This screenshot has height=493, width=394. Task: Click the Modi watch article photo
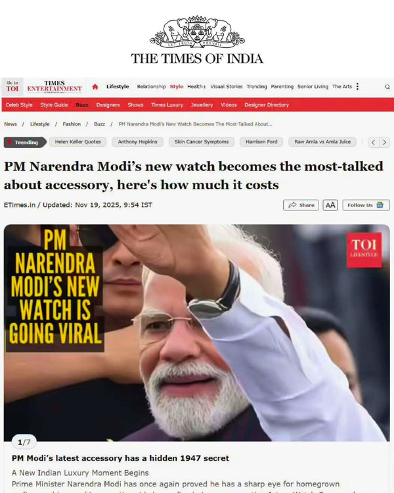point(197,333)
